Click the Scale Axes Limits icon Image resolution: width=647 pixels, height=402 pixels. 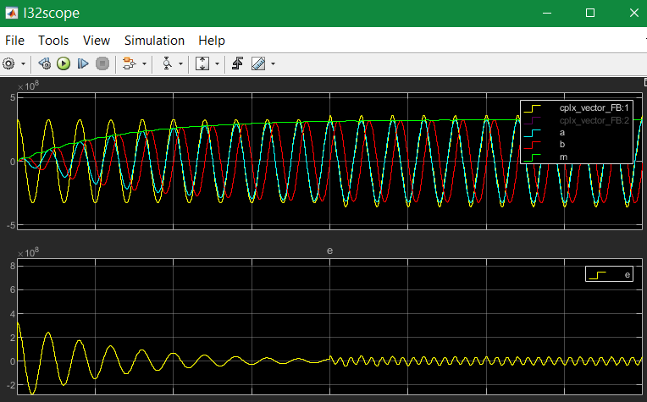pos(202,63)
